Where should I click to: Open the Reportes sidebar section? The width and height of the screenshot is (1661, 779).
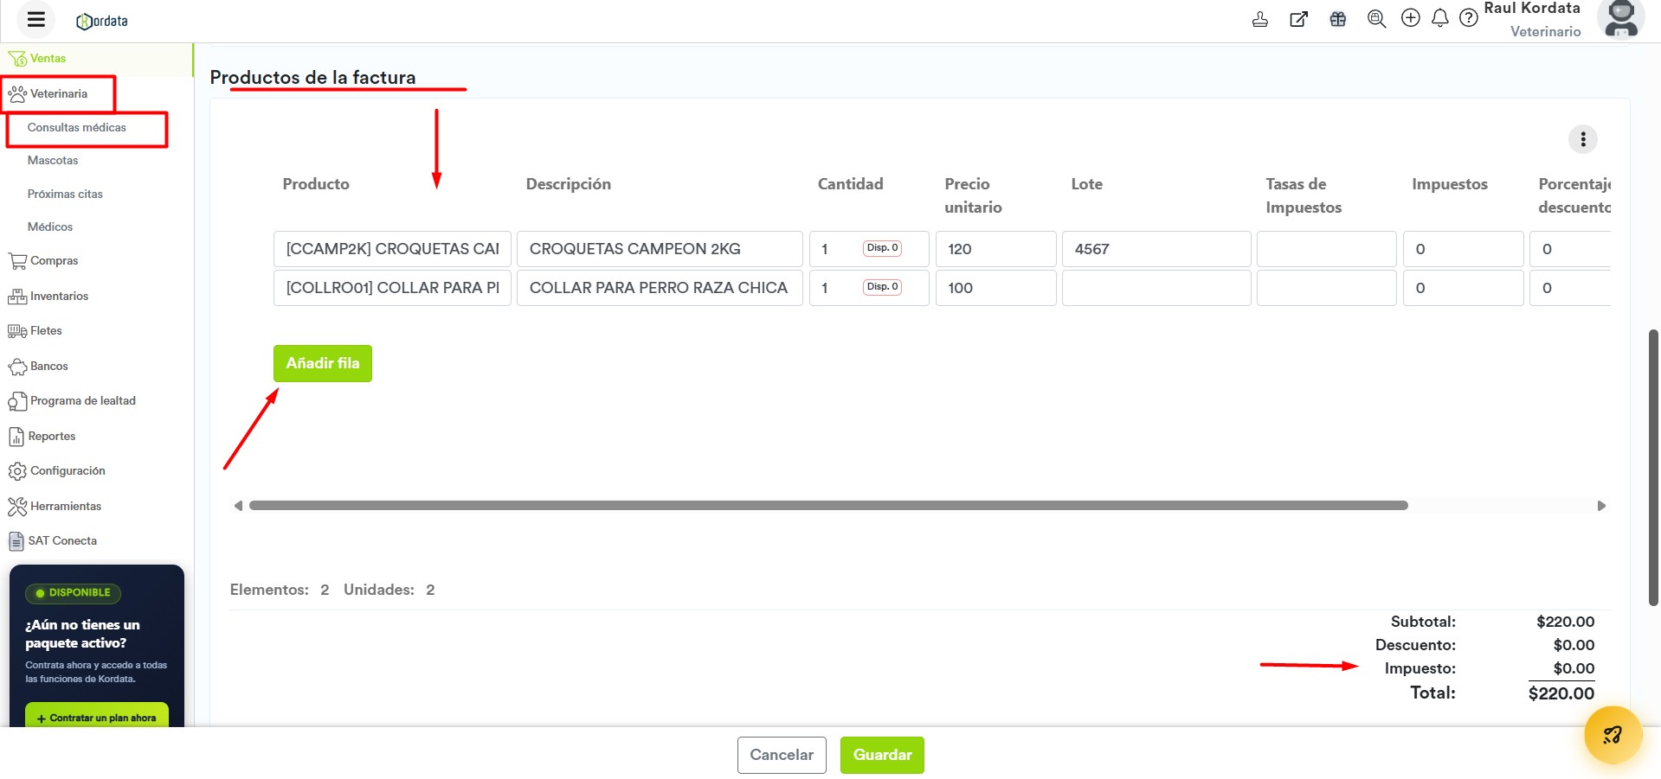[42, 437]
